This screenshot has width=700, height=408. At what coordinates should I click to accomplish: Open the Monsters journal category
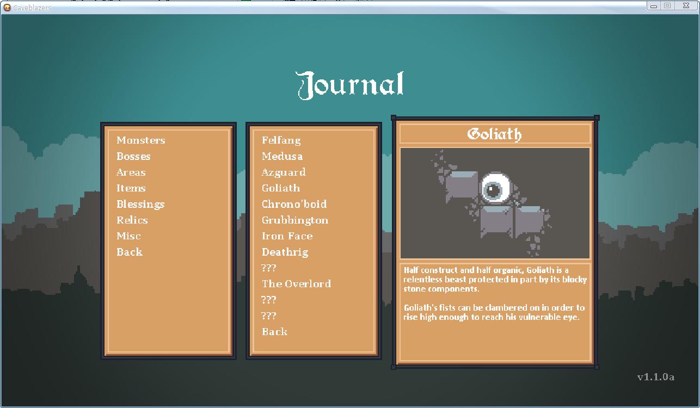tap(140, 140)
